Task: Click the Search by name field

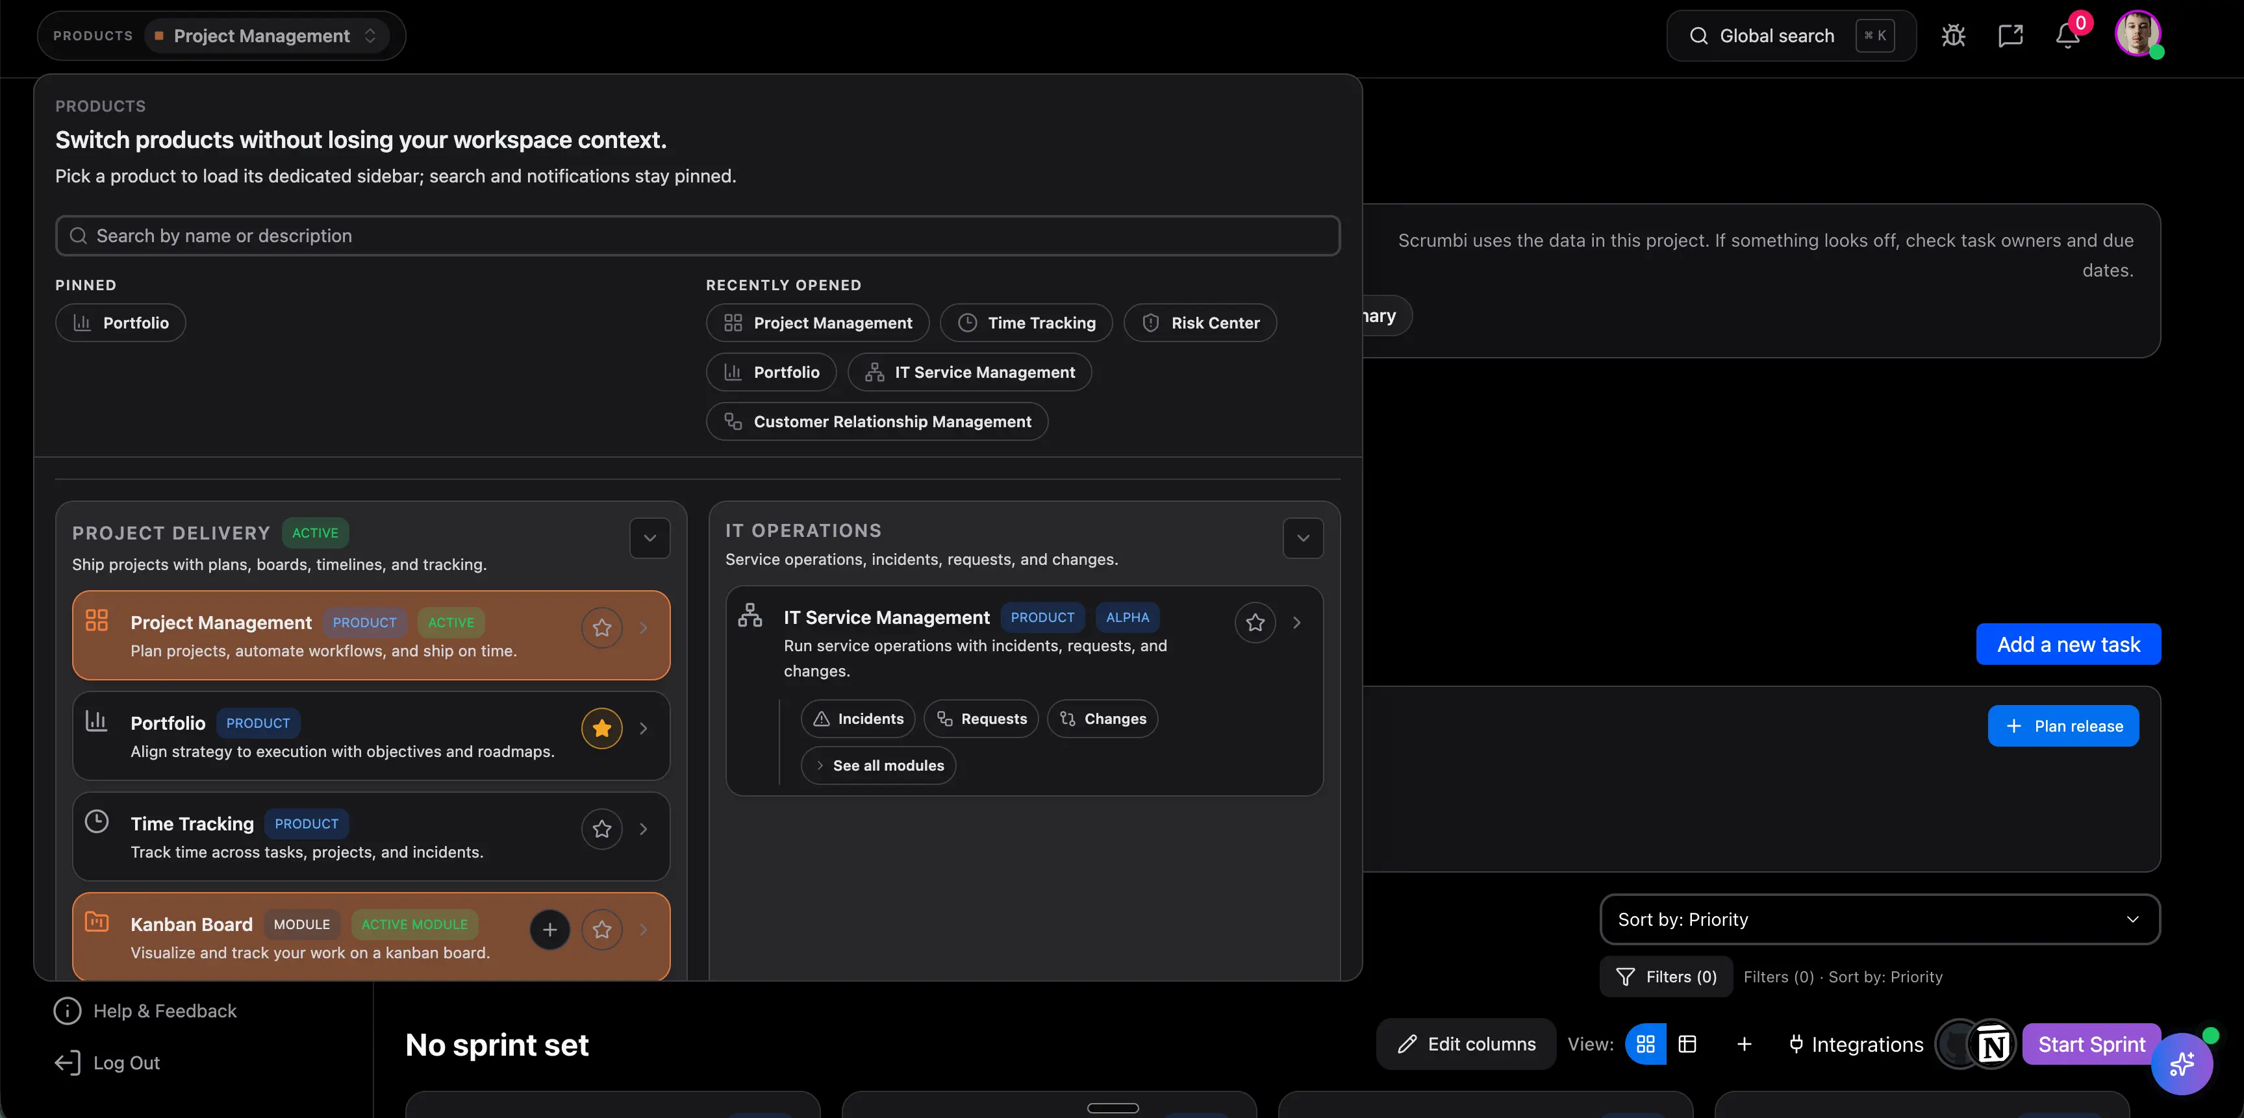Action: [697, 236]
